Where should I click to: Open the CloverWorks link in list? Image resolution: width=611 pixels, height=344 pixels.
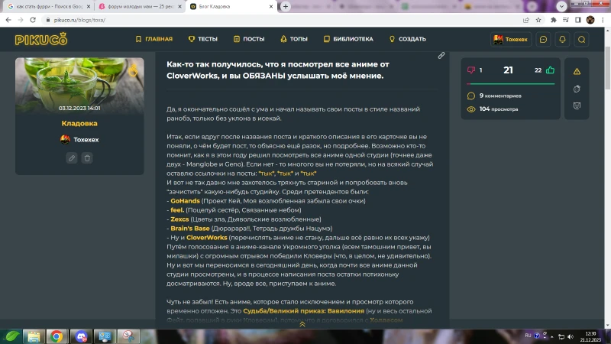(x=207, y=238)
